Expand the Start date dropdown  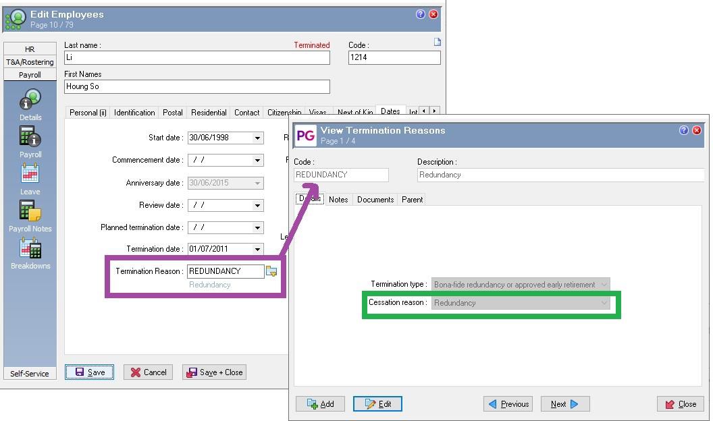(x=257, y=138)
